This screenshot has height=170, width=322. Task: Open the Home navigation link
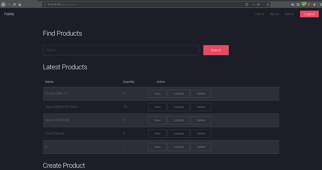pos(260,14)
